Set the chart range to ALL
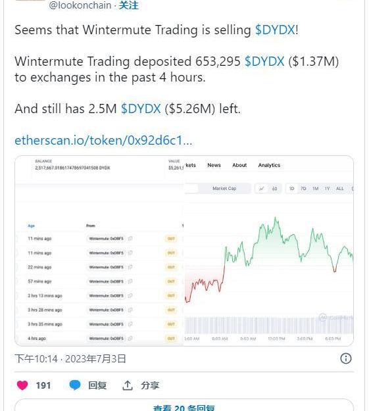 (339, 189)
